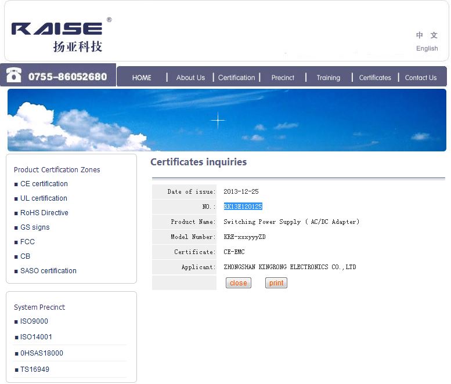Click the sky banner image

click(226, 120)
